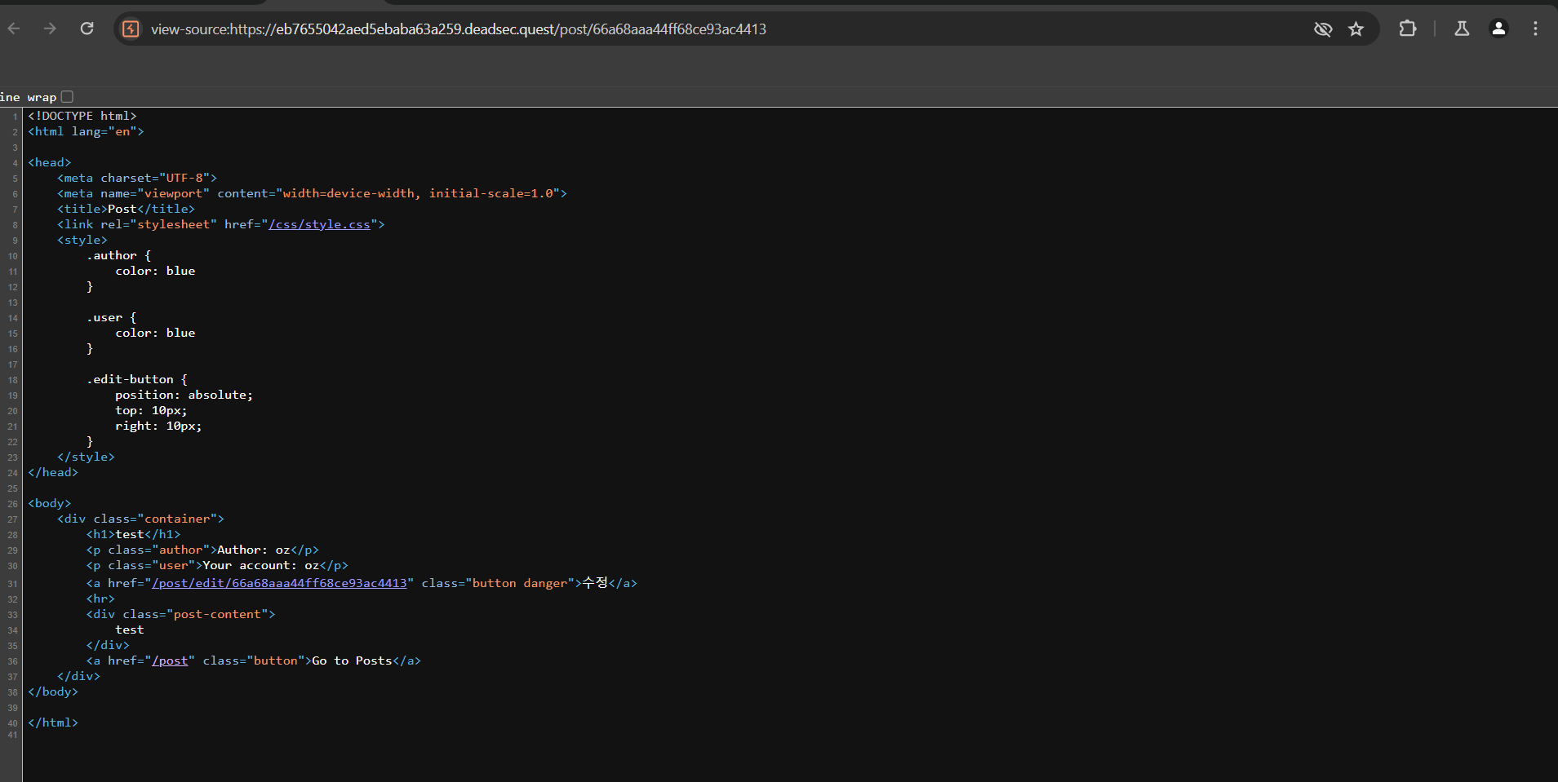This screenshot has width=1558, height=782.
Task: Click the crossed-out eye tracking protection icon
Action: click(x=1322, y=29)
